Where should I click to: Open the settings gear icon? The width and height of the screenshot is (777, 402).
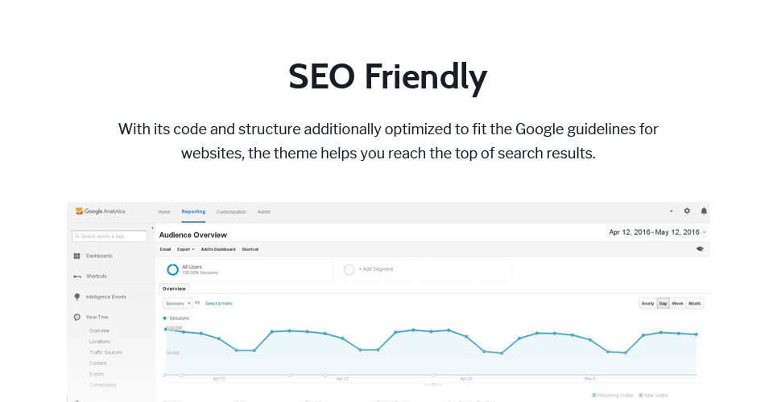687,211
